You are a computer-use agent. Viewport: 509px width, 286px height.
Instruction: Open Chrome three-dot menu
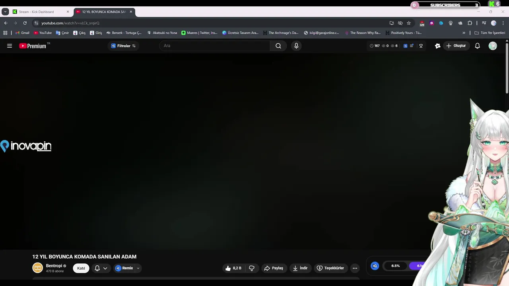tap(503, 23)
